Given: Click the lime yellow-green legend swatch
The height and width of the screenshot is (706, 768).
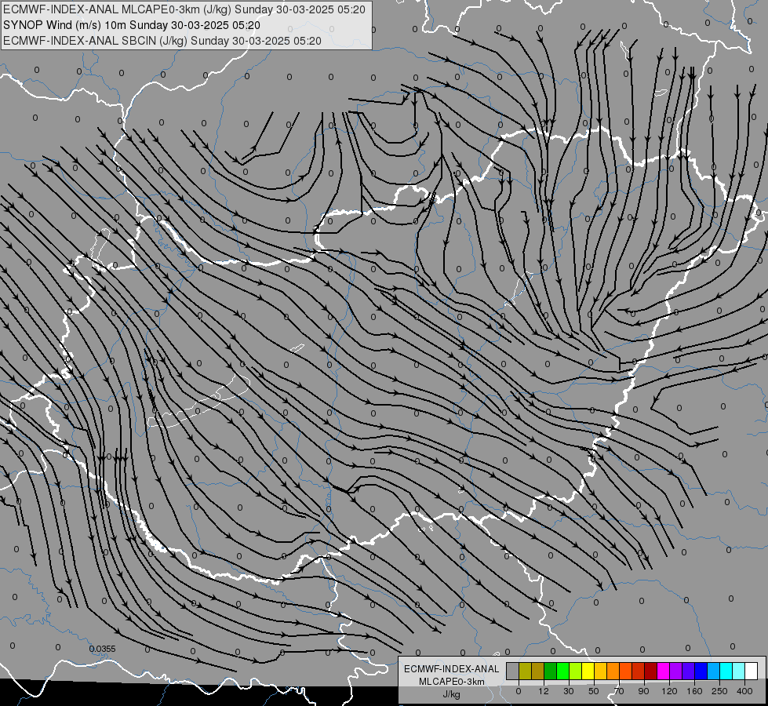Looking at the screenshot, I should [576, 671].
